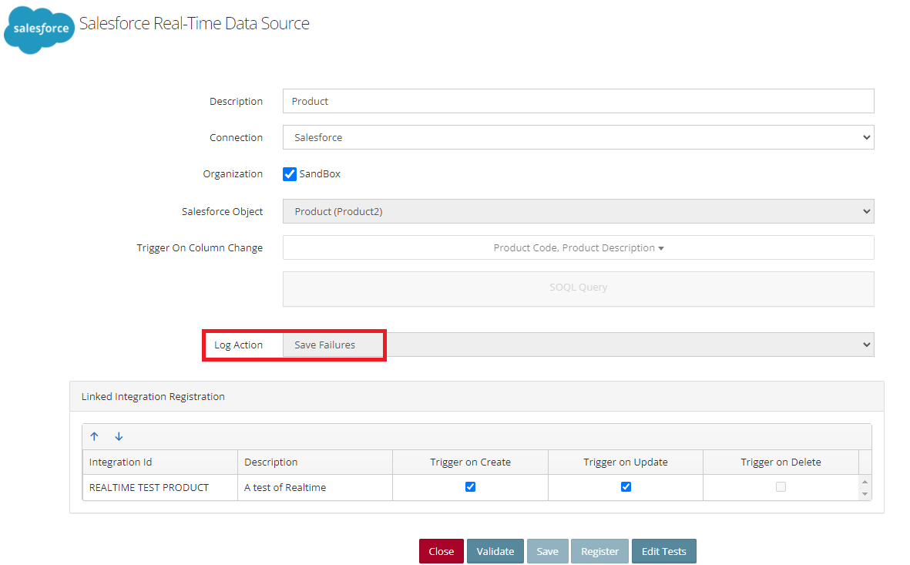Viewport: 910px width, 565px height.
Task: Click the Register button
Action: pyautogui.click(x=599, y=551)
